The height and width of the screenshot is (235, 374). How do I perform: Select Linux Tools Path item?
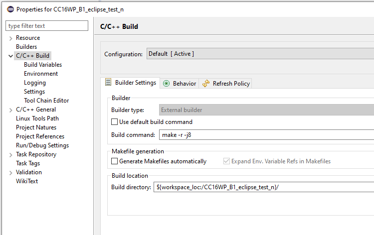37,118
